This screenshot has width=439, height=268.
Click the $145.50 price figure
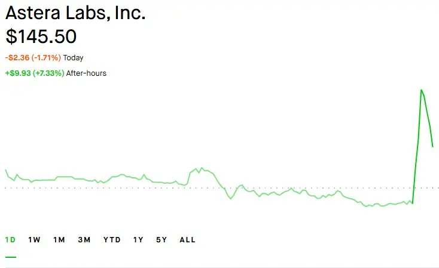(41, 36)
